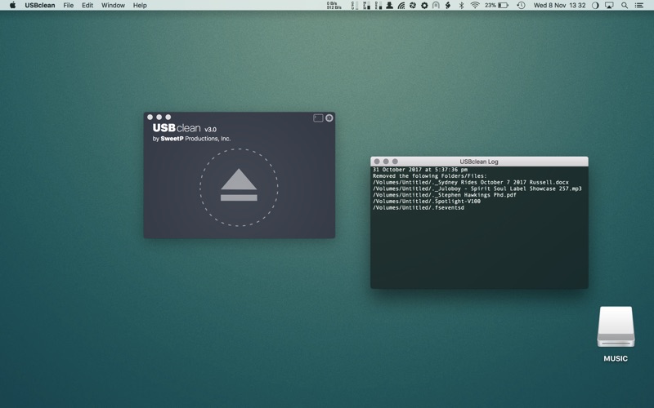Click the Stephen Hawkings Phd.pdf log line
The width and height of the screenshot is (654, 408).
coord(445,195)
